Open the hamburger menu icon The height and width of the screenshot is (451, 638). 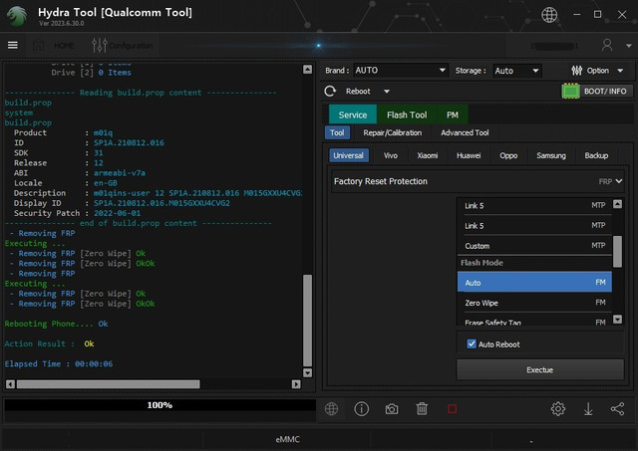pyautogui.click(x=13, y=45)
